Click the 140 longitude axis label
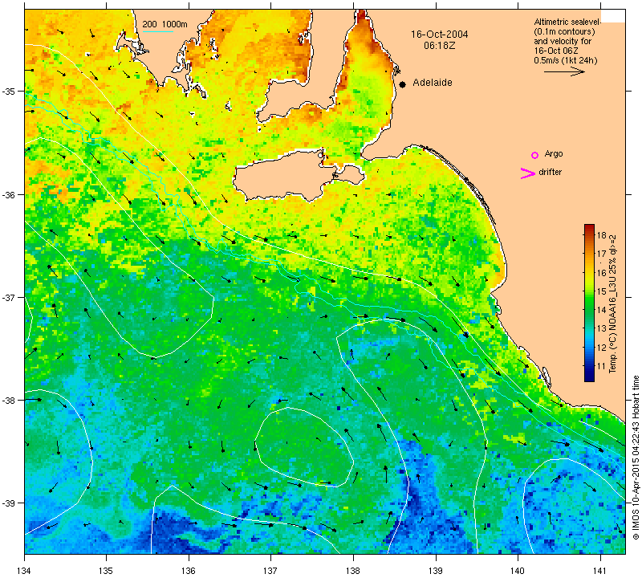This screenshot has width=642, height=578. tap(518, 570)
